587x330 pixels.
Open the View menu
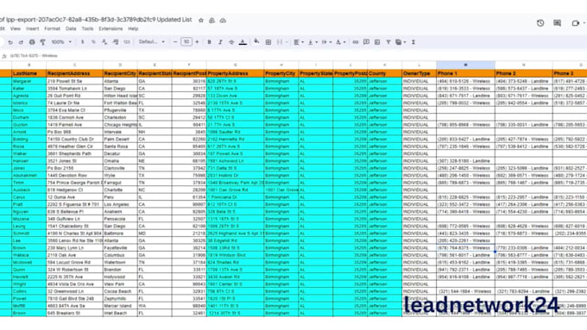point(16,28)
